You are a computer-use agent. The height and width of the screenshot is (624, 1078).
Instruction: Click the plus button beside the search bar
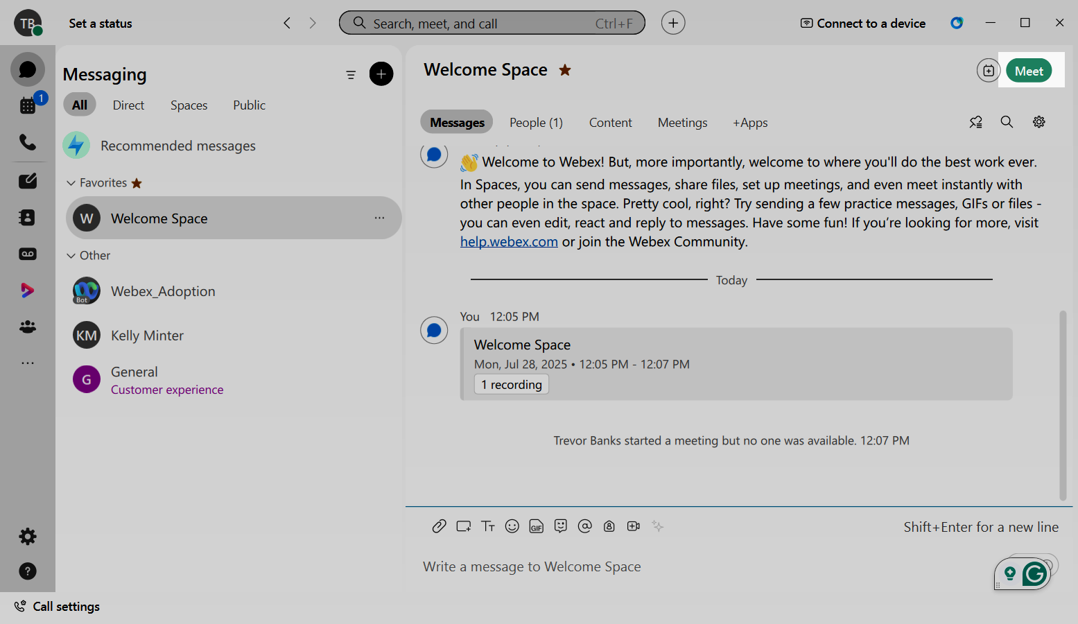click(x=673, y=23)
